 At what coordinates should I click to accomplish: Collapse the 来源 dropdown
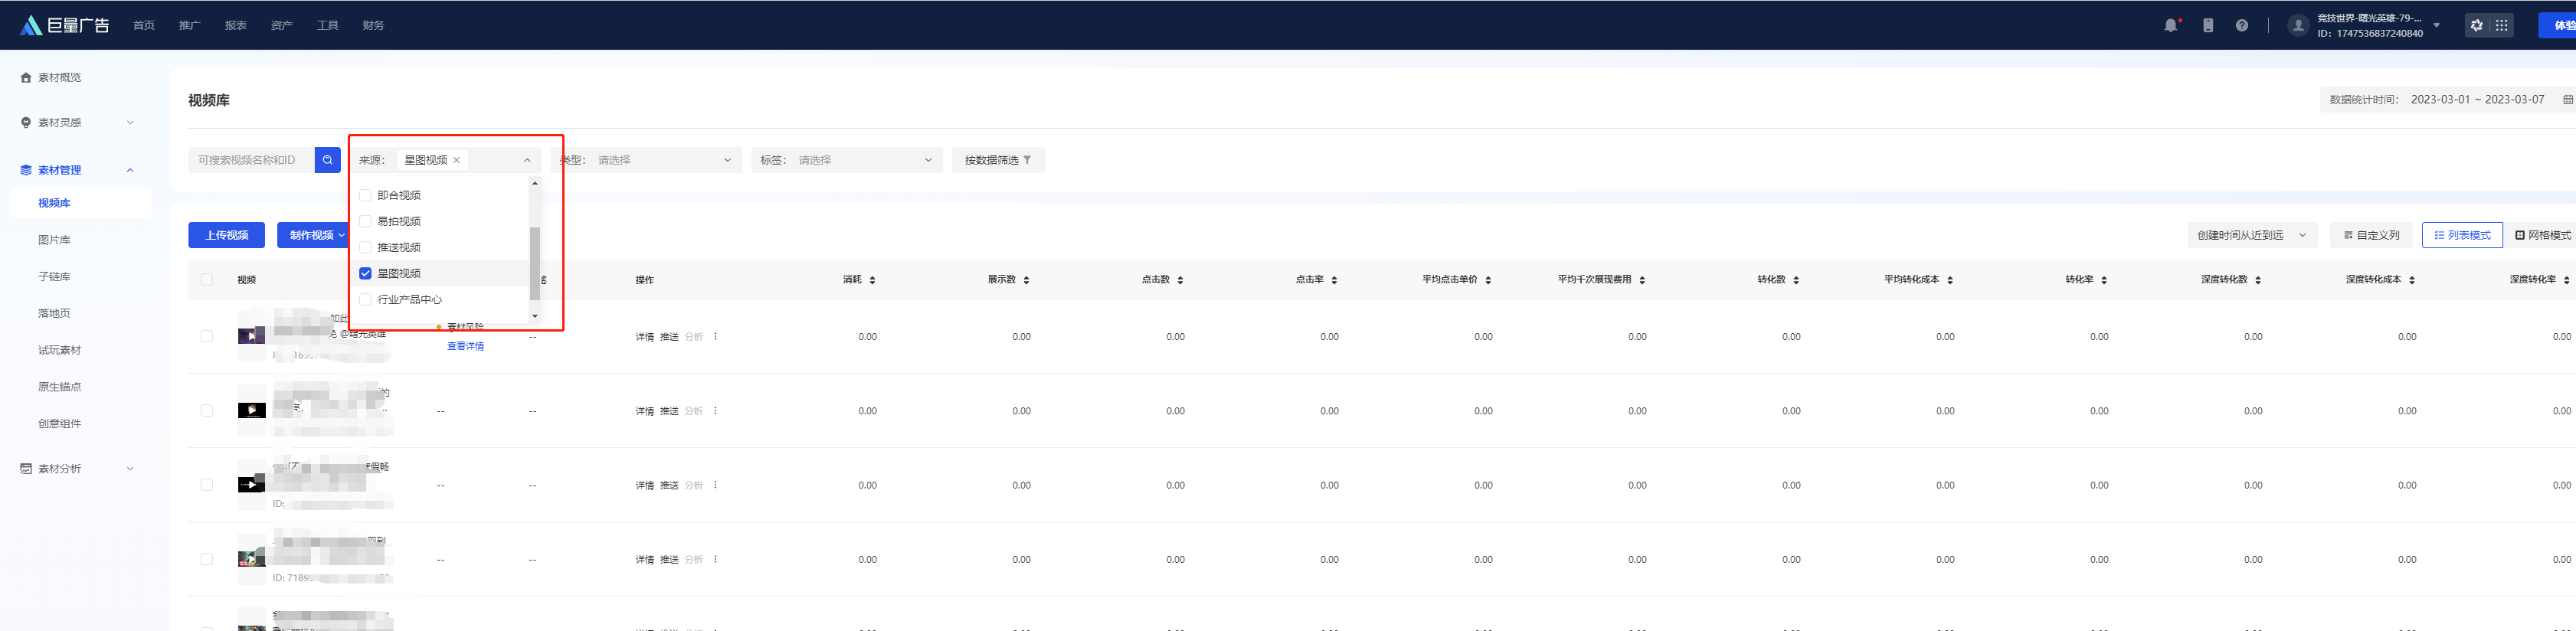coord(527,160)
